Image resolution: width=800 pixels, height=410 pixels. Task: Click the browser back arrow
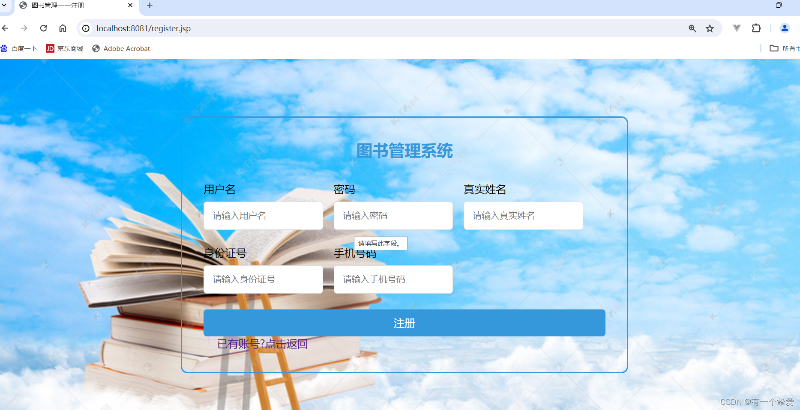5,28
